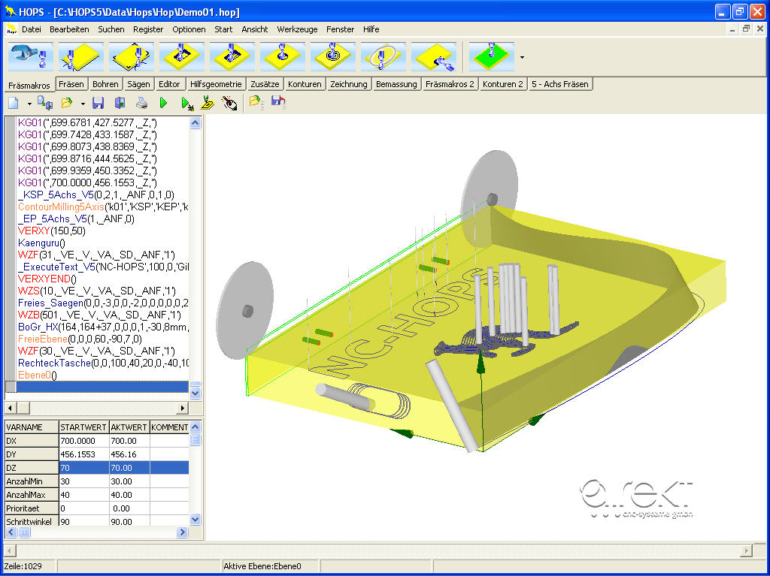Open the Datei menu

tap(32, 29)
